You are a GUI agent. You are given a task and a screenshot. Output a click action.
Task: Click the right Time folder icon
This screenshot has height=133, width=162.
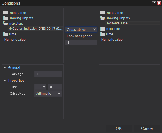(102, 34)
